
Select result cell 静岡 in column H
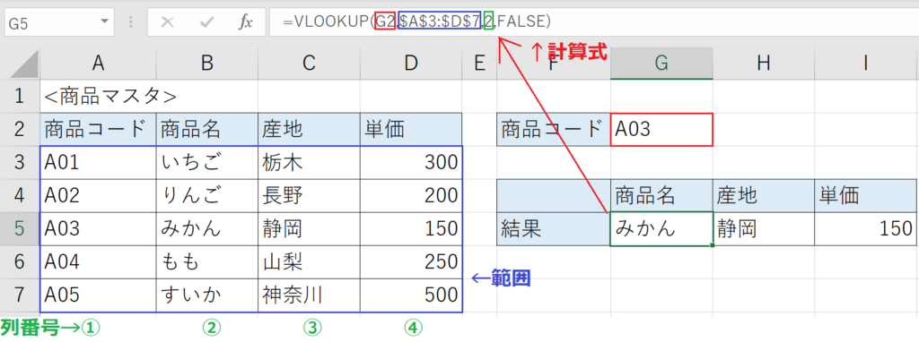coord(763,229)
